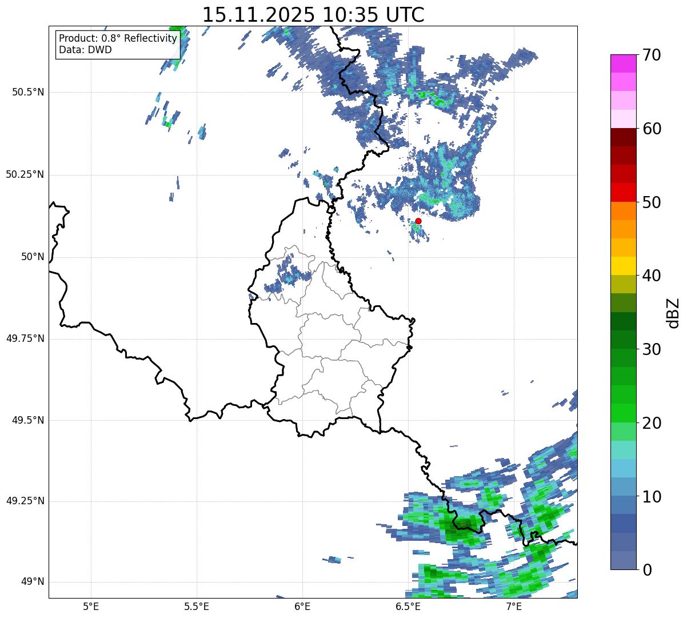
Task: Click the 'Data: DWD' text
Action: pos(85,50)
